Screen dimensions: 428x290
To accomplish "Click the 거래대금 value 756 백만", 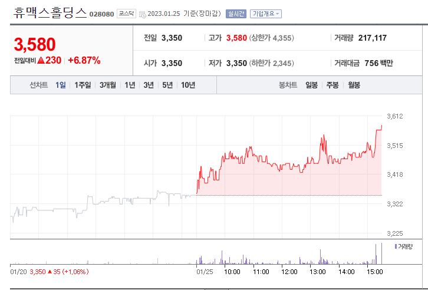I will pos(378,63).
